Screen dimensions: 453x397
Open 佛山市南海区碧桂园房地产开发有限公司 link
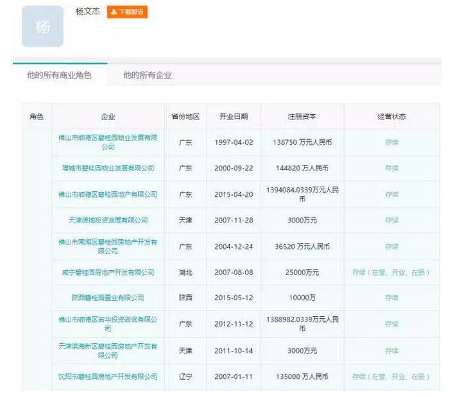108,246
